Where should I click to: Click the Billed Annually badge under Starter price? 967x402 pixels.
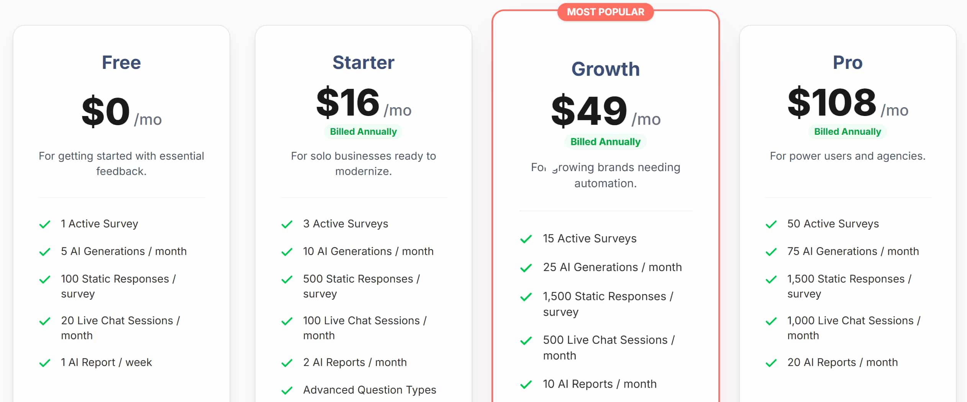(363, 132)
